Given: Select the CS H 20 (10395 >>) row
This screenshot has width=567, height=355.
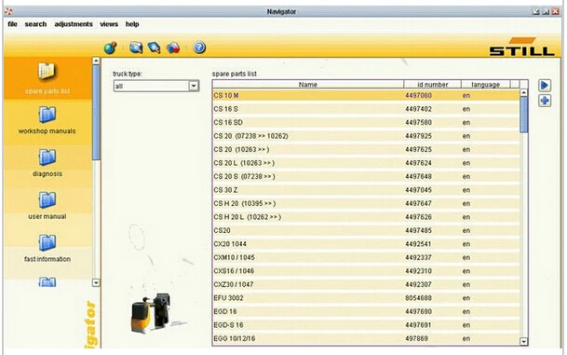Looking at the screenshot, I should pyautogui.click(x=366, y=203).
